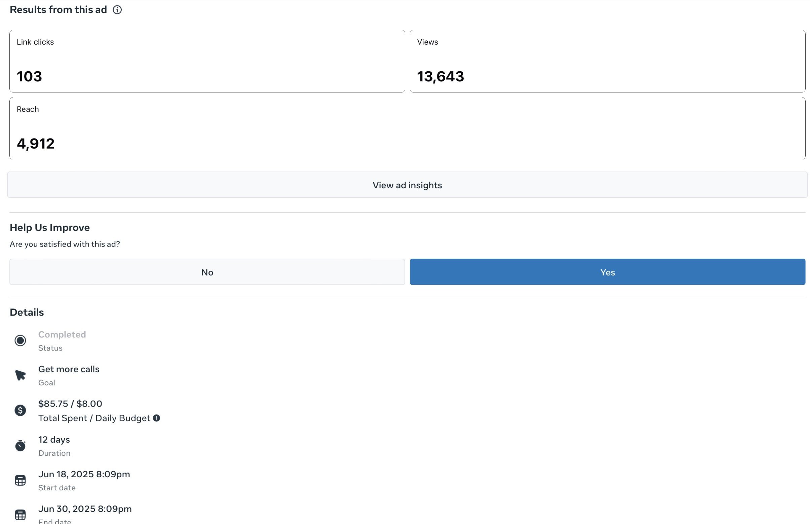
Task: Click the Completed status radio icon
Action: point(20,341)
